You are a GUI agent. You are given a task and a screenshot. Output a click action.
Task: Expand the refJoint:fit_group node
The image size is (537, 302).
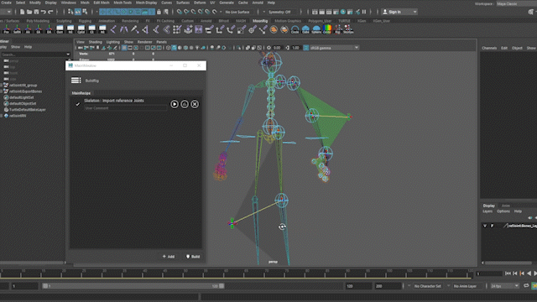point(2,86)
